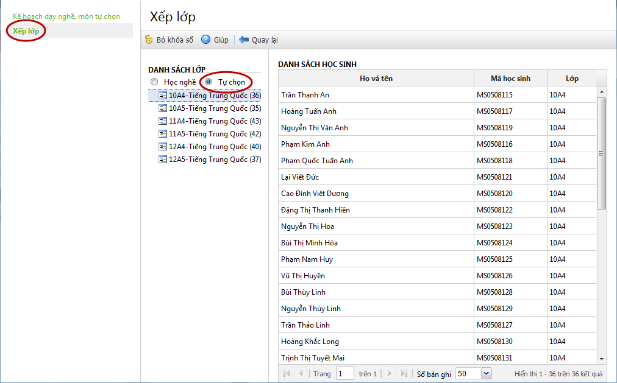Select student Phạm Kim Anh
This screenshot has width=617, height=383.
coord(305,144)
